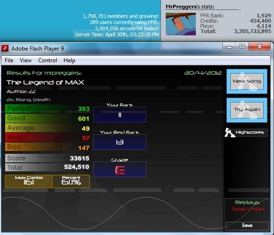Click the Percent 61.1% panel

71,181
